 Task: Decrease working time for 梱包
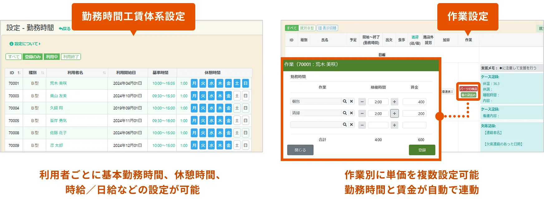pos(362,102)
